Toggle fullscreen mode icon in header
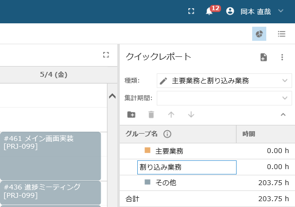The width and height of the screenshot is (295, 207). [x=191, y=11]
